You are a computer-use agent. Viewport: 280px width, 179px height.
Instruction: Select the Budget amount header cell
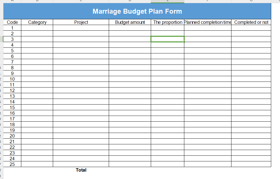point(130,22)
